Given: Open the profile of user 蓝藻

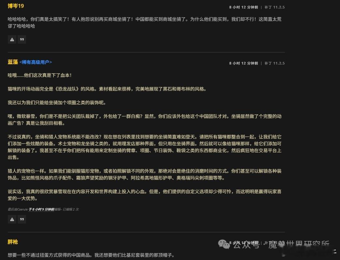Looking at the screenshot, I should pyautogui.click(x=13, y=62).
